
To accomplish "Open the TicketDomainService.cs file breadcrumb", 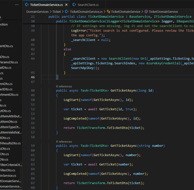I will pyautogui.click(x=86, y=11).
